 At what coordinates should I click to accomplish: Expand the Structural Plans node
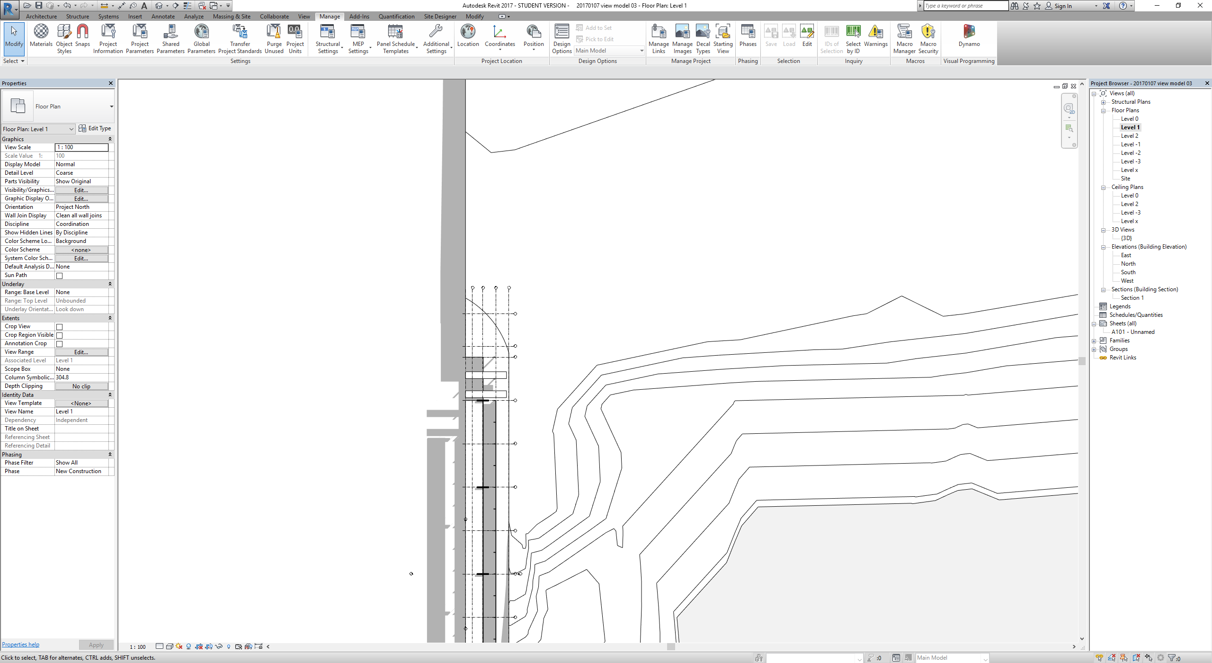pyautogui.click(x=1104, y=101)
